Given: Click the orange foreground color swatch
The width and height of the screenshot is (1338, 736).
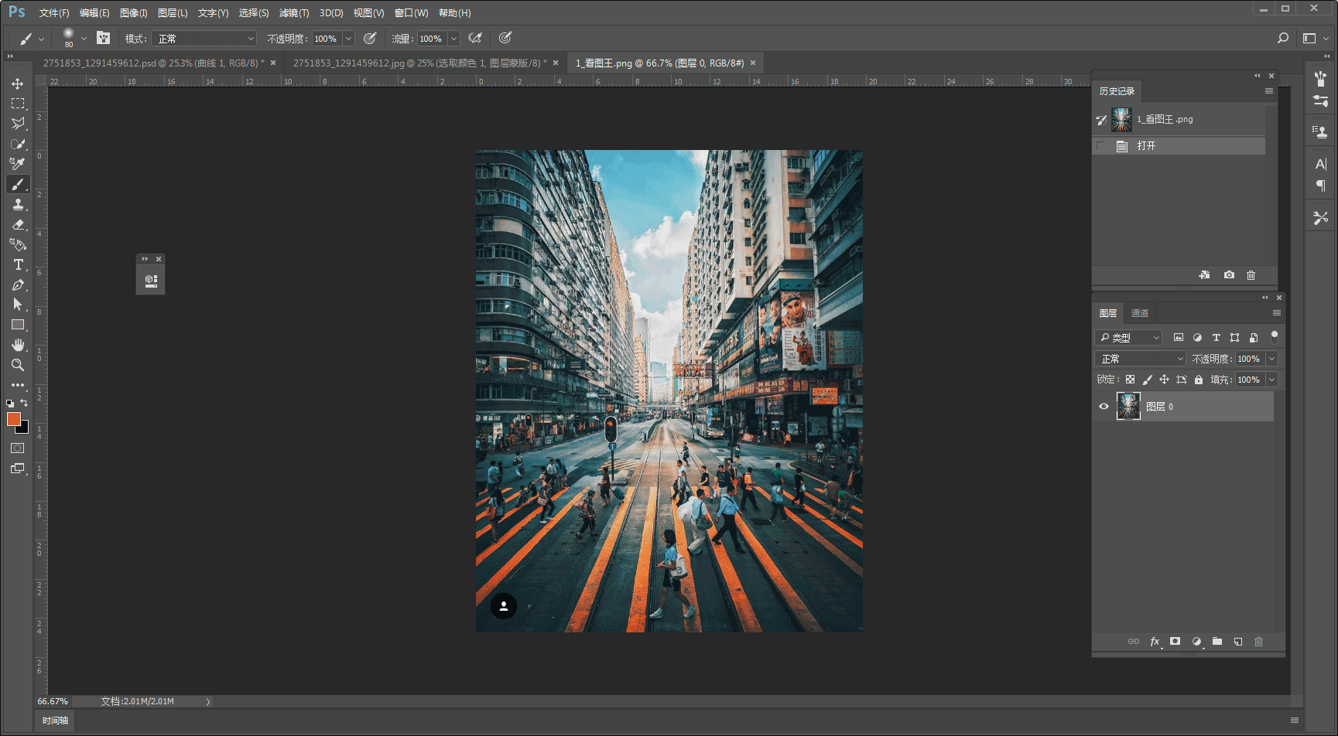Looking at the screenshot, I should pyautogui.click(x=13, y=419).
